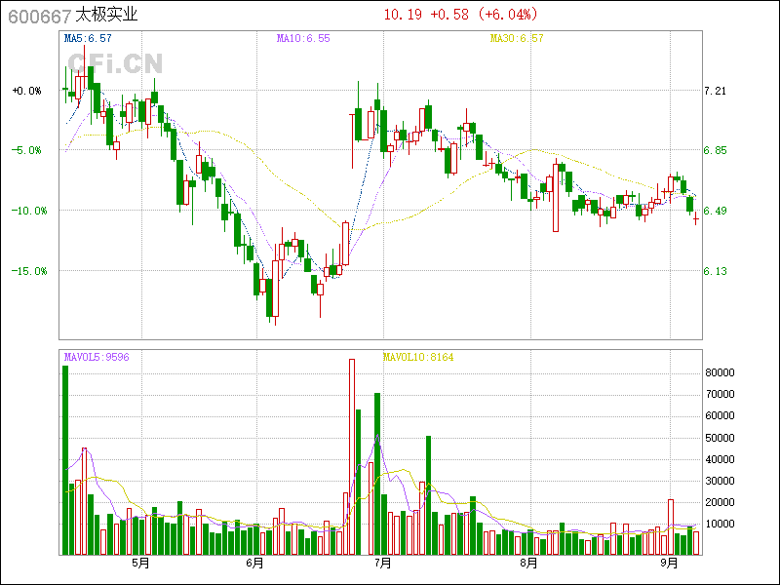Screen dimensions: 780x585
Task: Click the 6.13 price axis label
Action: pos(716,271)
